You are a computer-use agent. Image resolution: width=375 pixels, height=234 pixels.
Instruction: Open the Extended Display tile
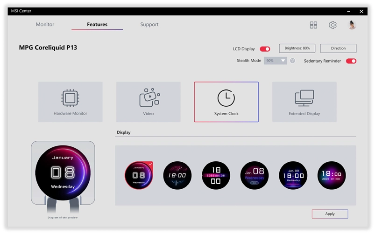tap(304, 102)
